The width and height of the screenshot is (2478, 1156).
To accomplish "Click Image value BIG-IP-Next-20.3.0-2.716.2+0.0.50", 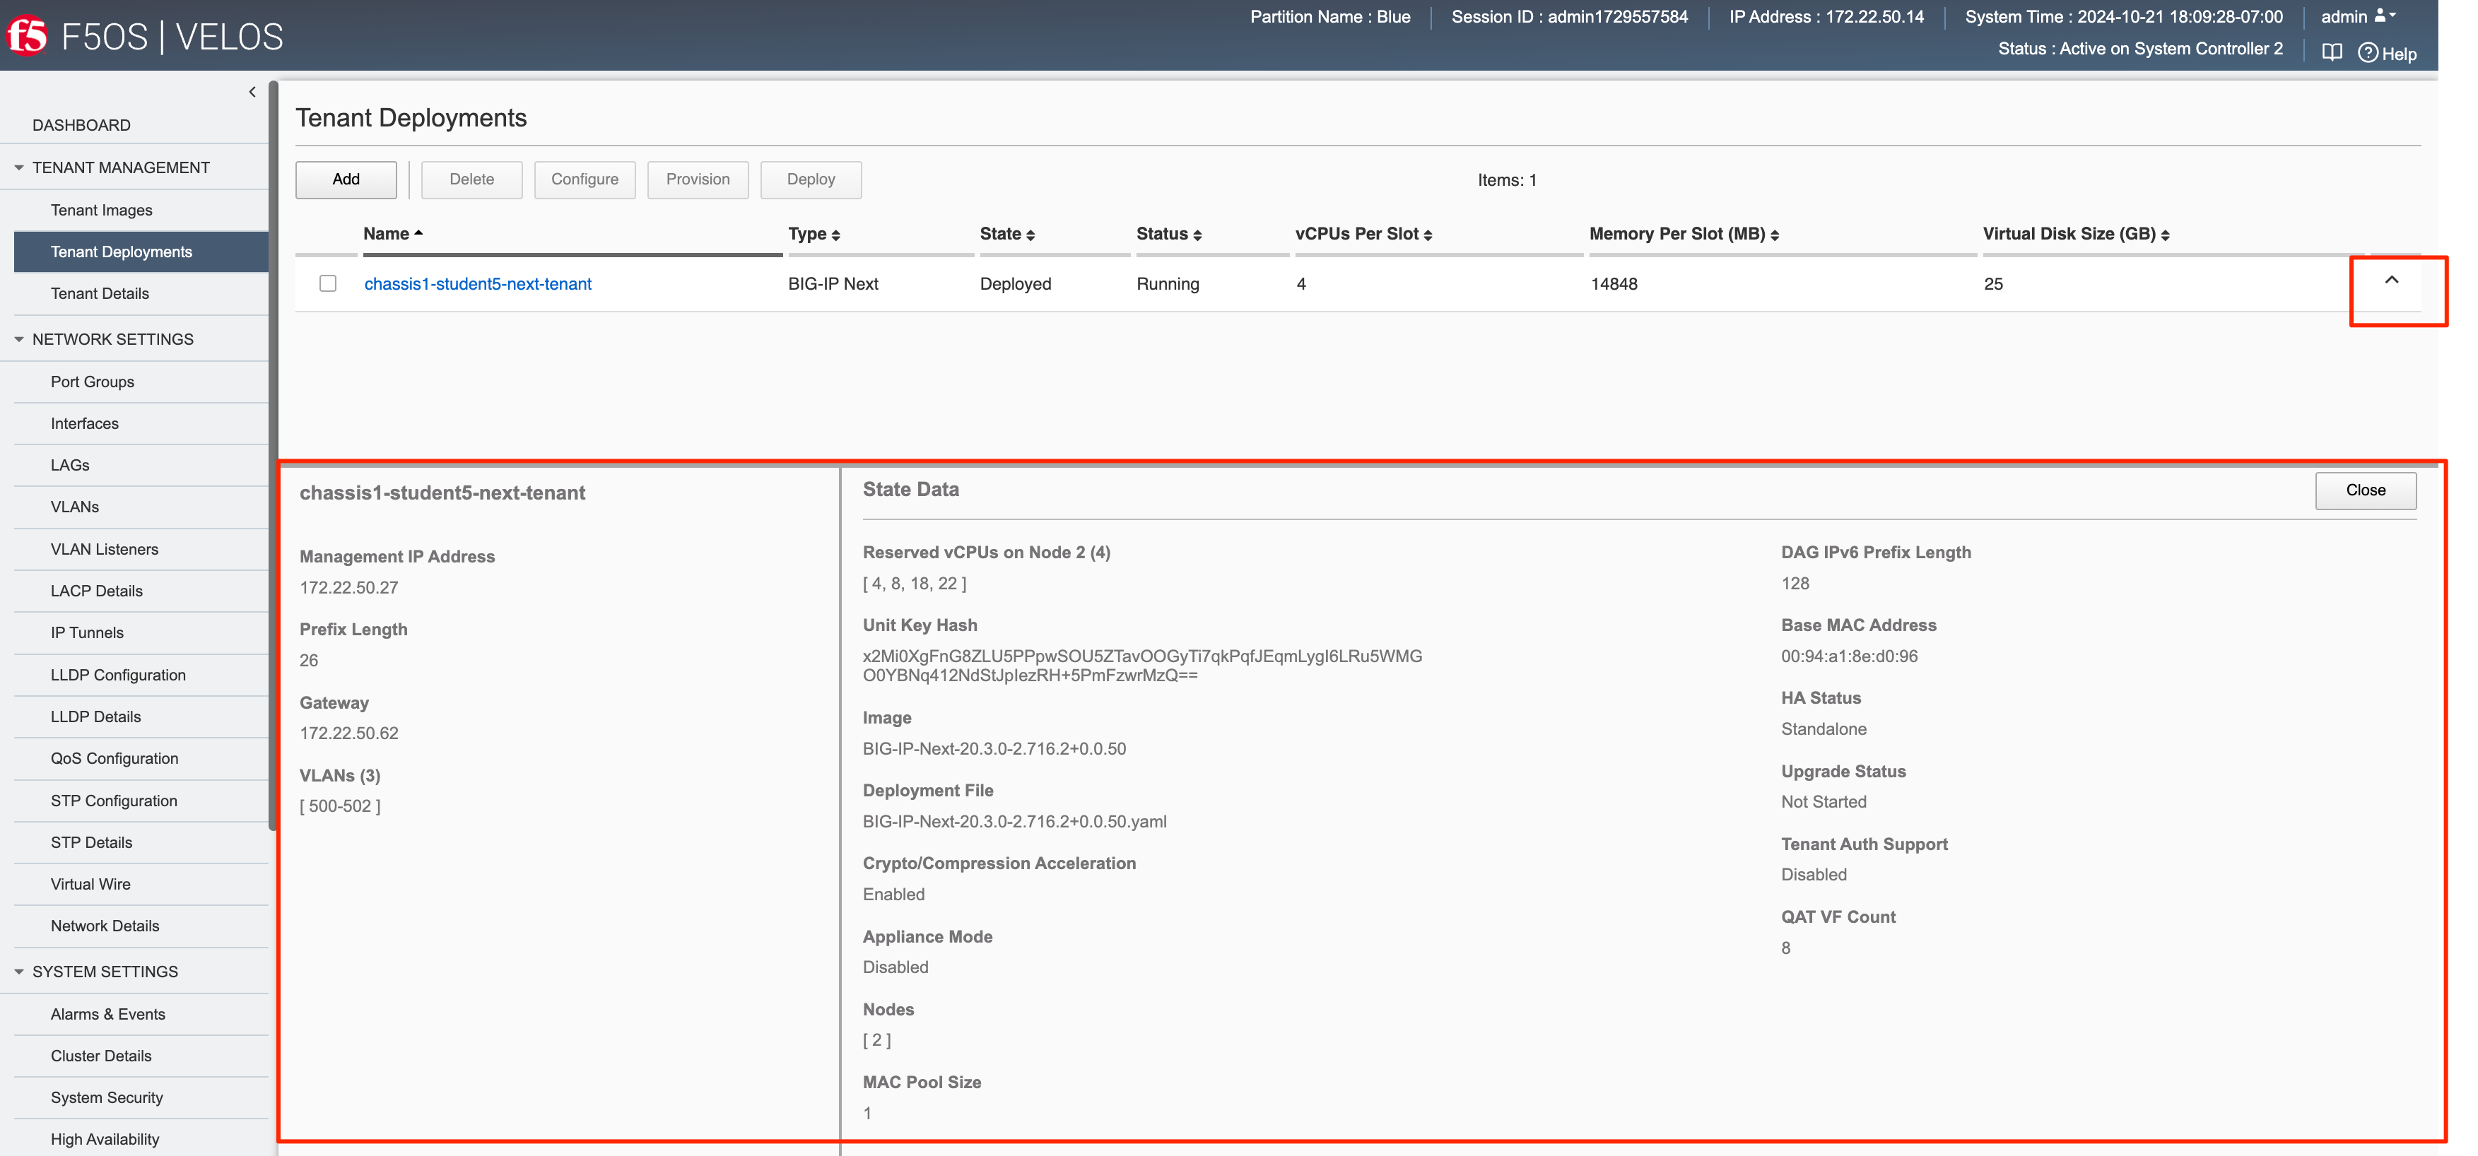I will pos(994,749).
